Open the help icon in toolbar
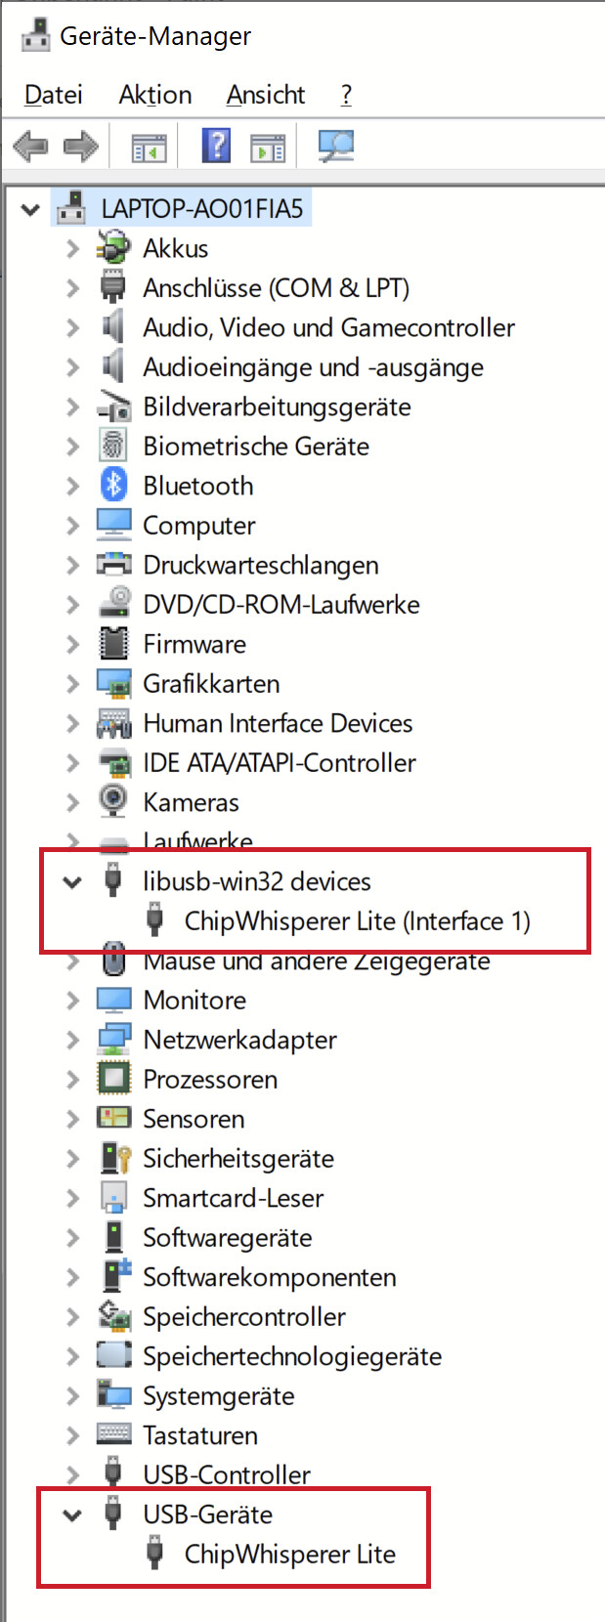 (216, 146)
